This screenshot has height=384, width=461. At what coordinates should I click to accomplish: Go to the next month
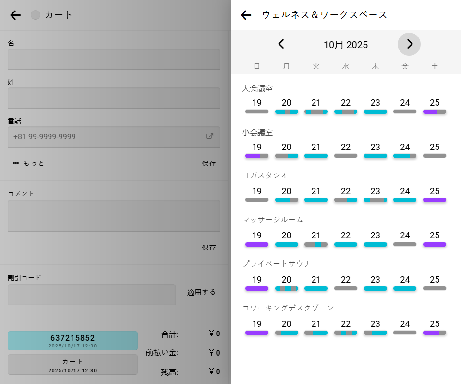pos(409,45)
